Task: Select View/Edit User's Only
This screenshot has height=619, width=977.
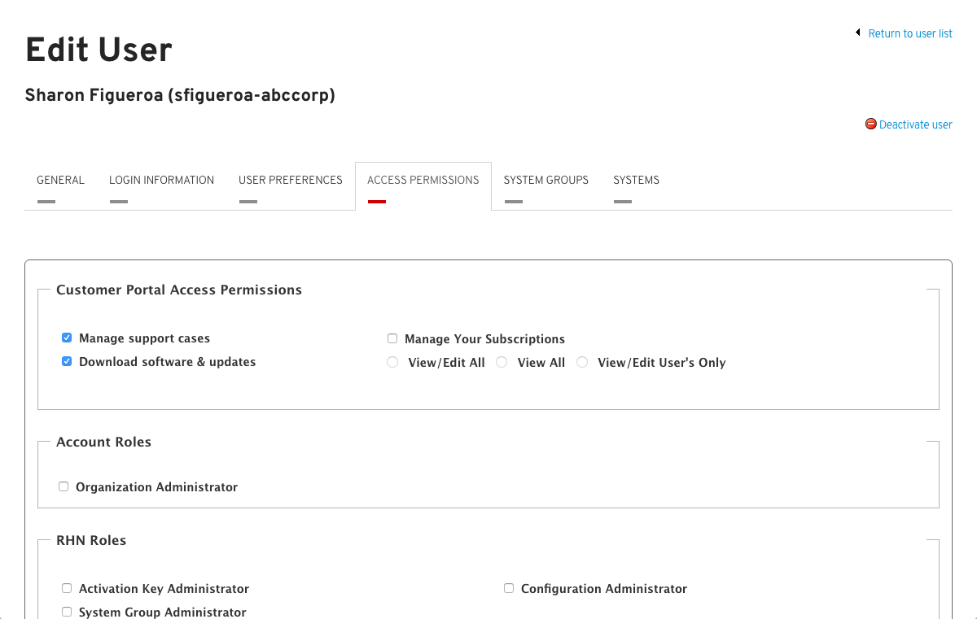Action: point(582,362)
